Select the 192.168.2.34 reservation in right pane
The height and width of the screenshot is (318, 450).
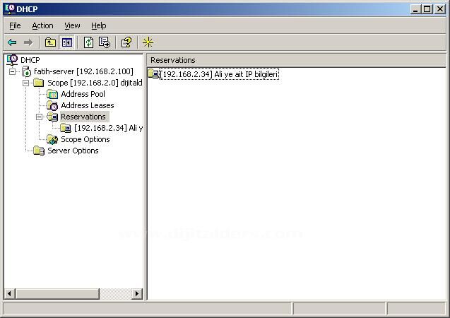click(219, 73)
